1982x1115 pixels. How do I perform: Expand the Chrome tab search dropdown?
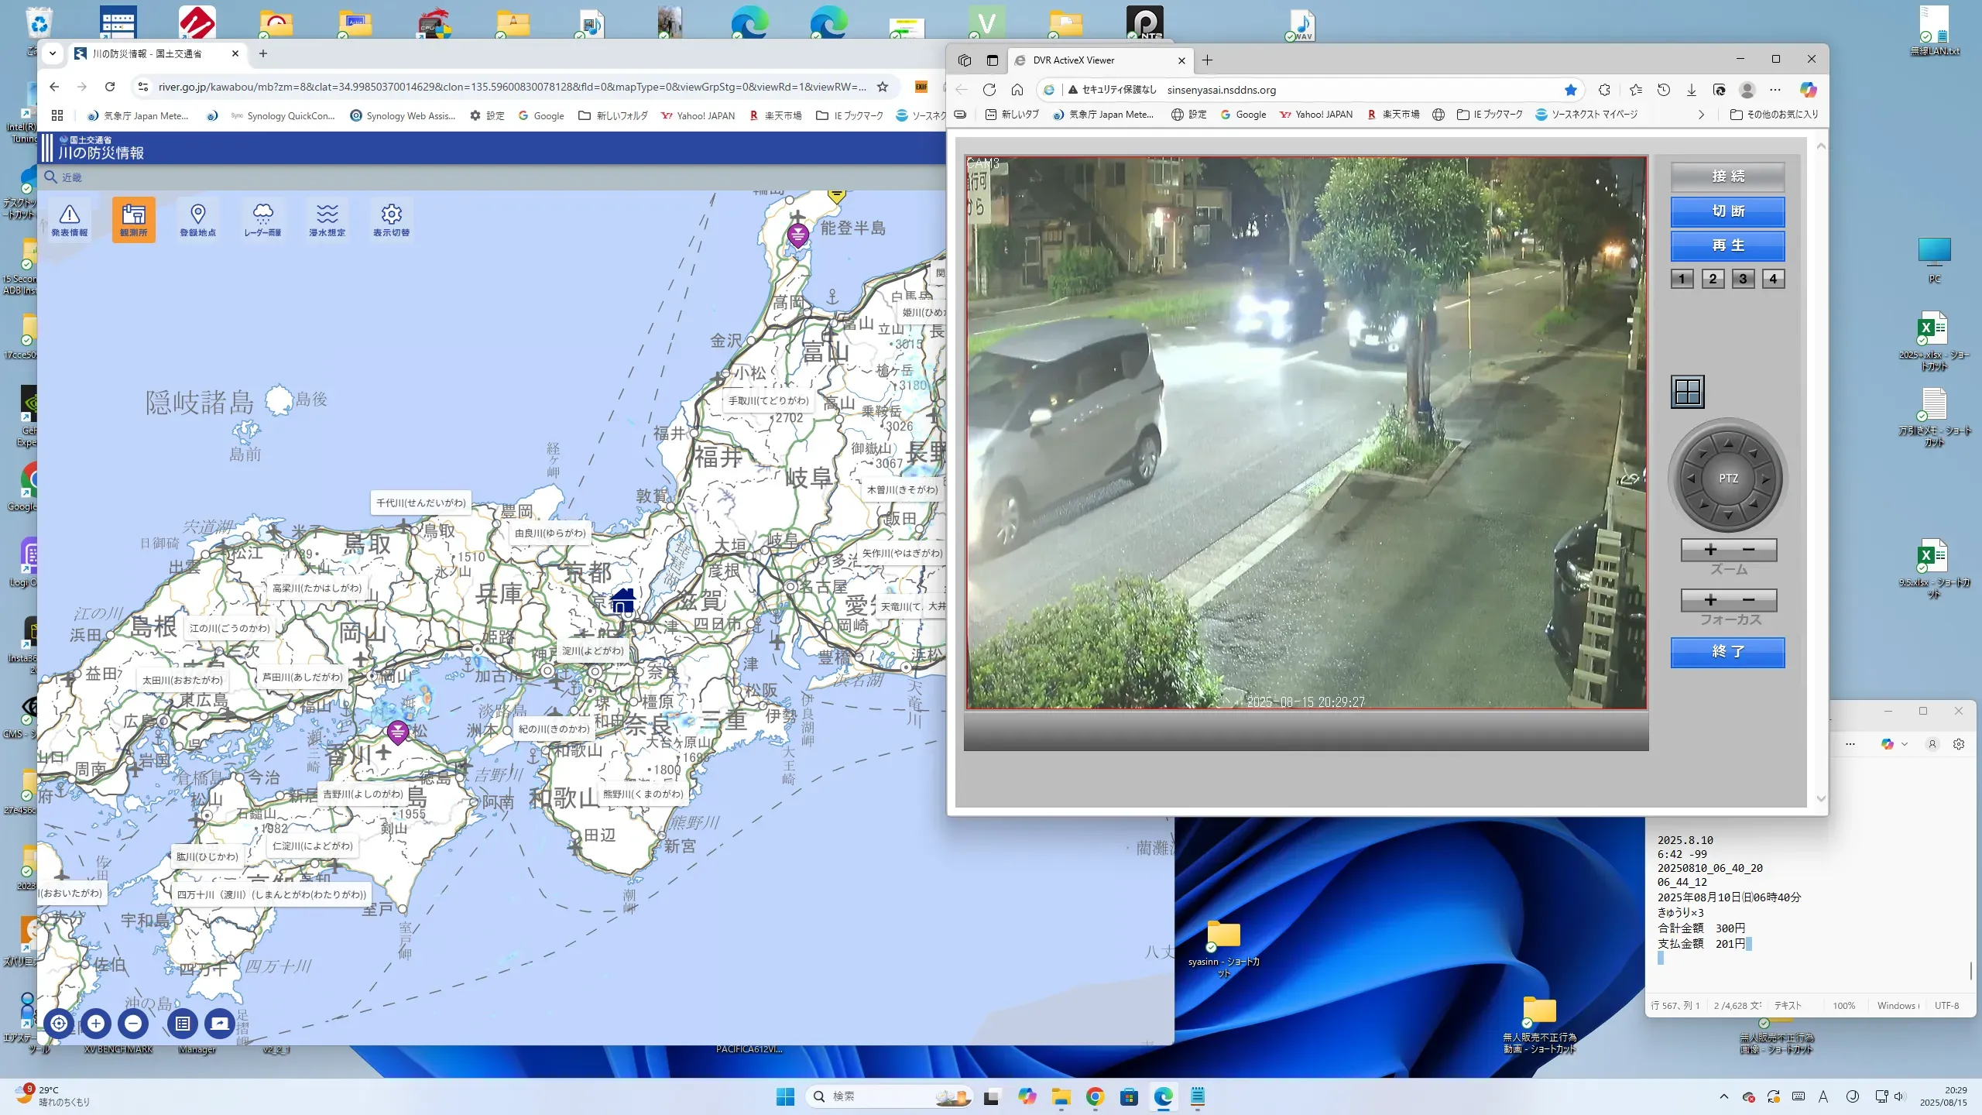coord(53,53)
